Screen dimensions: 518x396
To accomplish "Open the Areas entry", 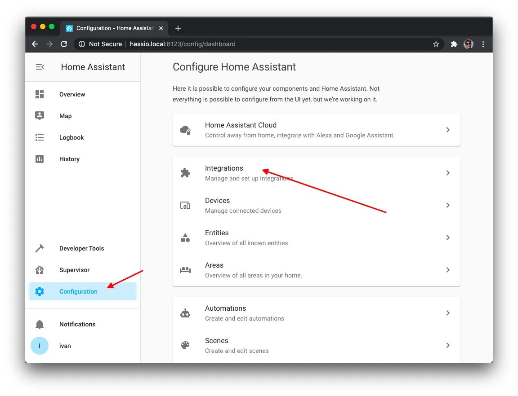I will pos(317,270).
